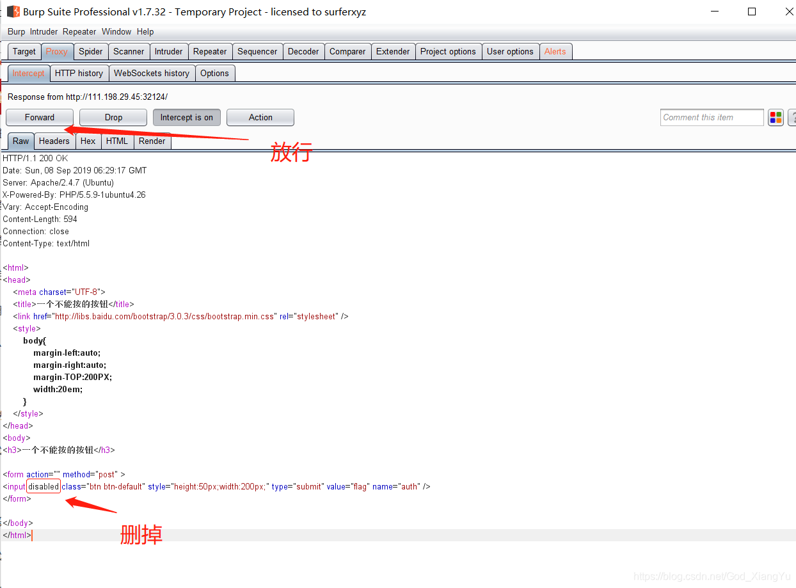Click the help icon beside the color picker
The image size is (796, 588).
(x=792, y=117)
